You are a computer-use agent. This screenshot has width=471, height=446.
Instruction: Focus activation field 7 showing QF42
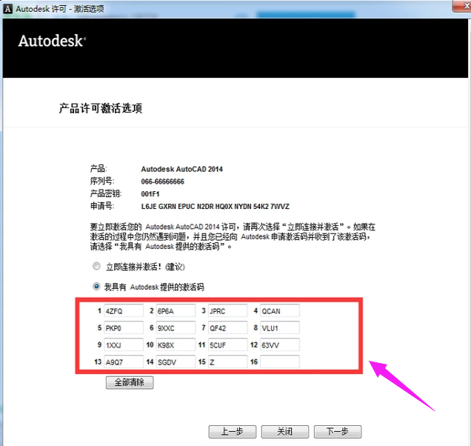tap(227, 327)
